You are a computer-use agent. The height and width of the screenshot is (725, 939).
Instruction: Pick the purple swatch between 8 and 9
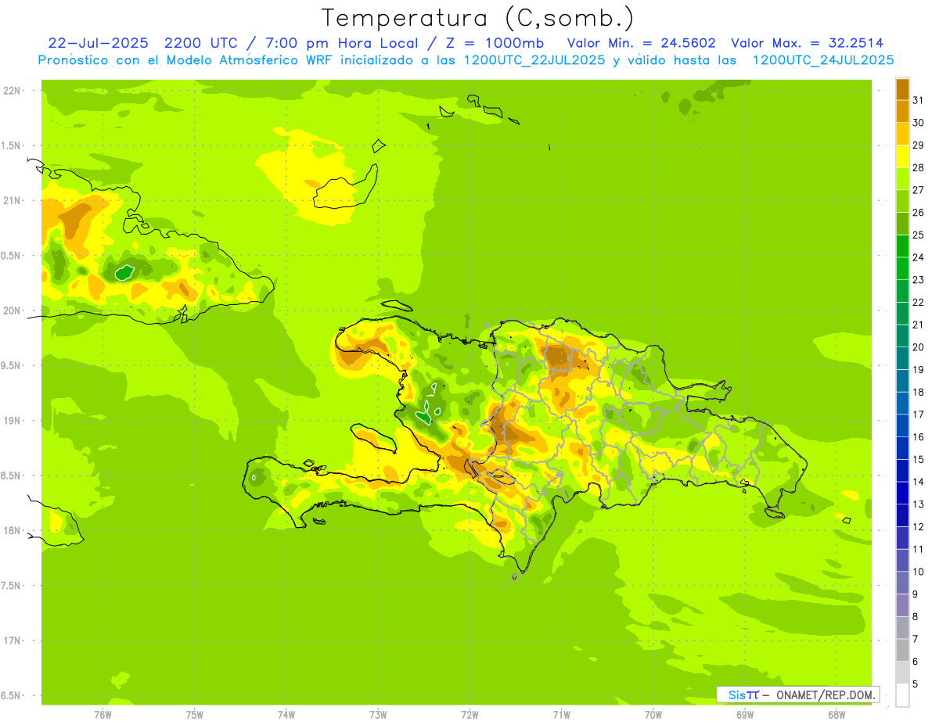click(902, 605)
